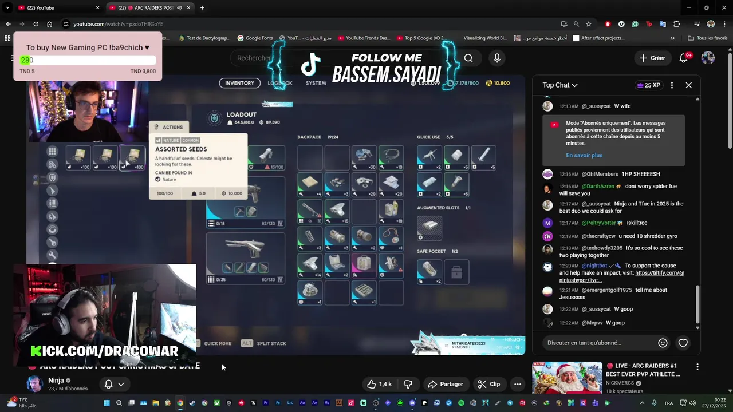Open the Chrome extensions puzzle icon
This screenshot has height=412, width=733.
click(676, 24)
